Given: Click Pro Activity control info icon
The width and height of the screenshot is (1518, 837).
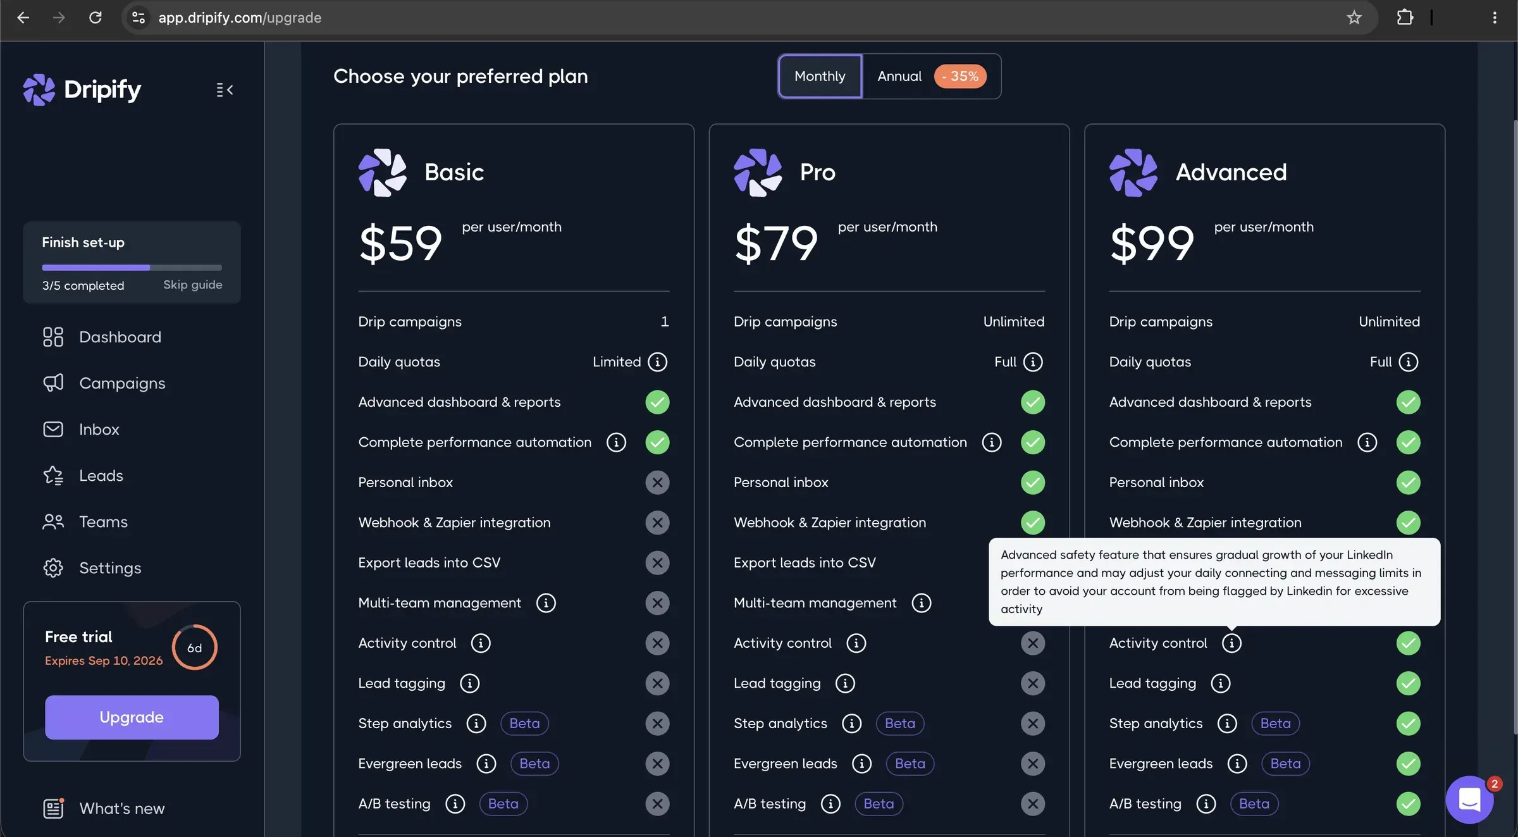Looking at the screenshot, I should [856, 643].
